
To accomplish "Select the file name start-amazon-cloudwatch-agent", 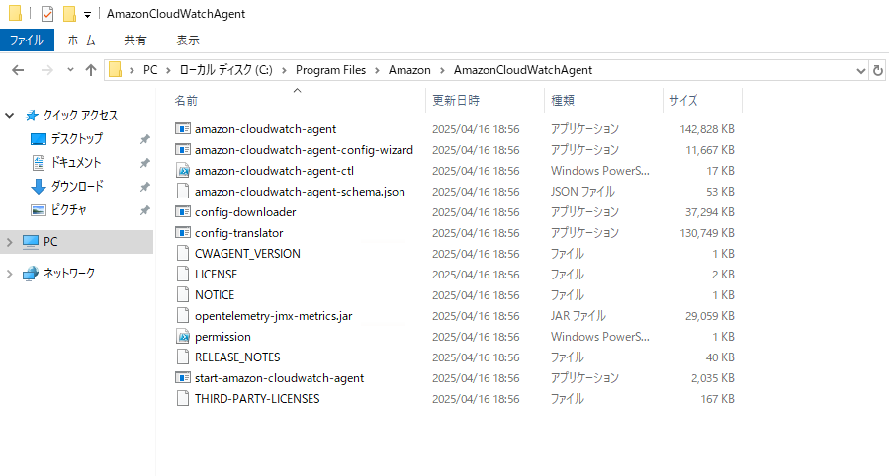I will (x=280, y=378).
